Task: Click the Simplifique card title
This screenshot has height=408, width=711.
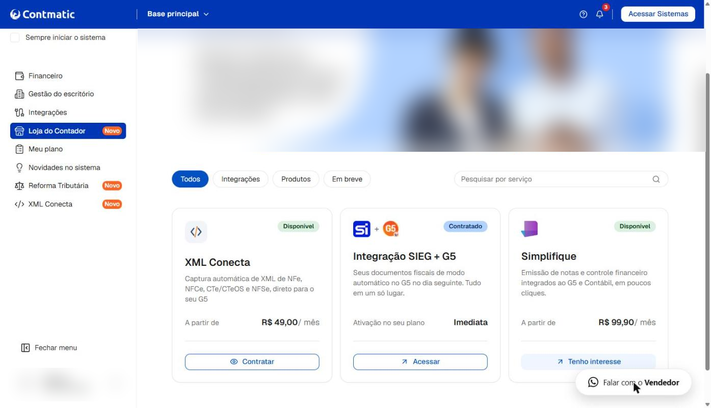Action: 549,256
